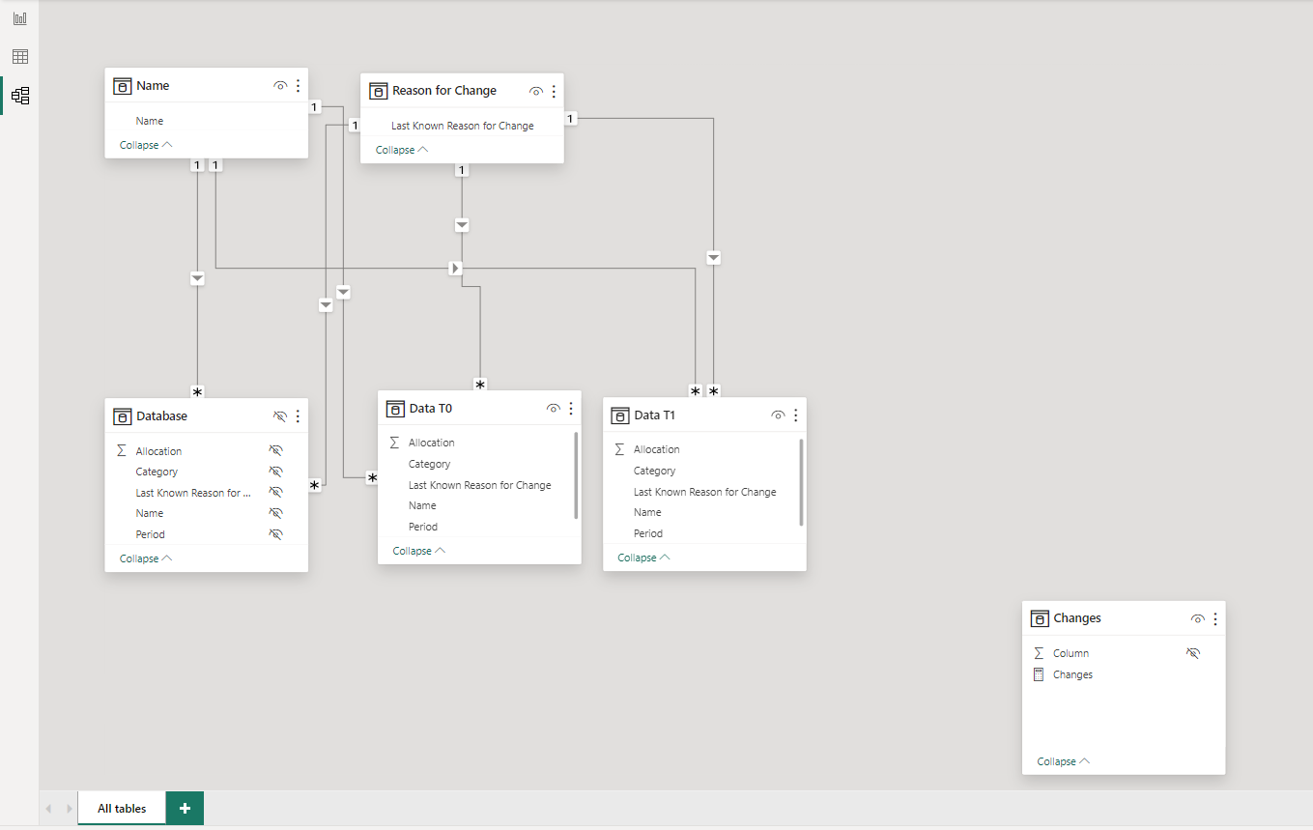This screenshot has height=830, width=1313.
Task: Select Period field in Data T0 table
Action: pos(423,527)
